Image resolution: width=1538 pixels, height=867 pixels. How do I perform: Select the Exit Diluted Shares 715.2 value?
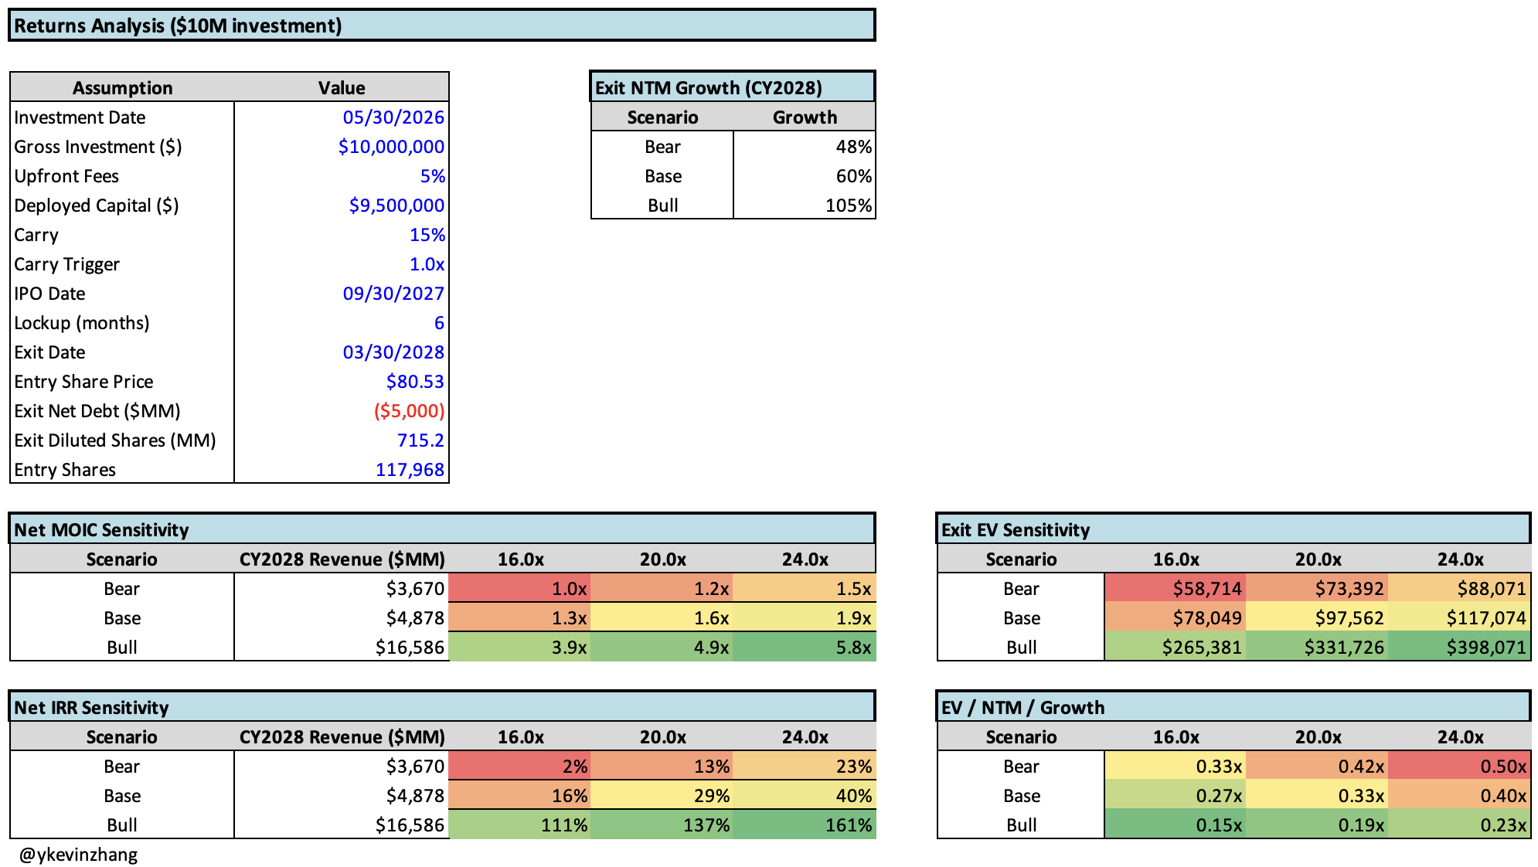coord(341,440)
